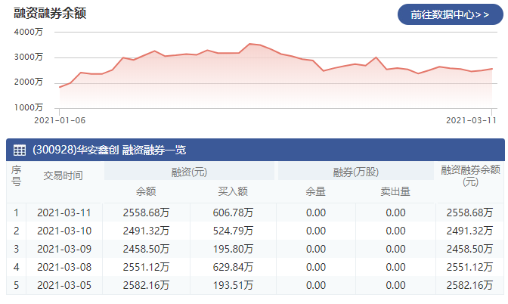Screen dimensions: 508x304
Task: Click the (300928)华安鑫创 融资融券一览 title
Action: (109, 150)
